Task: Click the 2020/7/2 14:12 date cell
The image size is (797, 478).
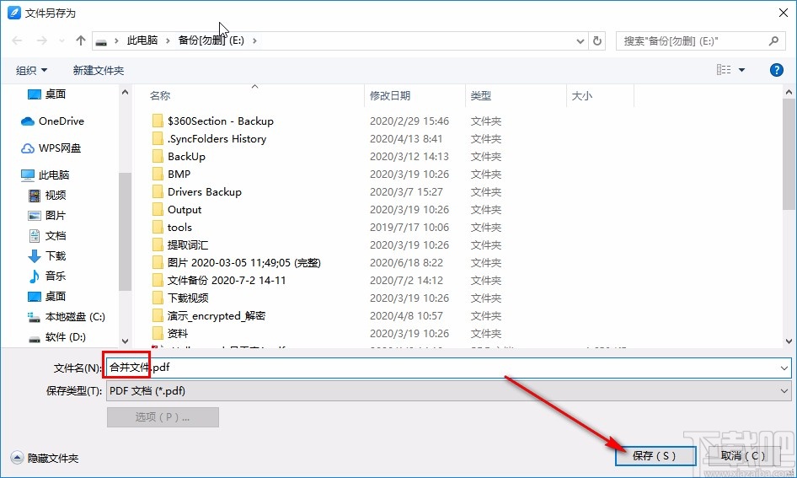Action: click(406, 281)
